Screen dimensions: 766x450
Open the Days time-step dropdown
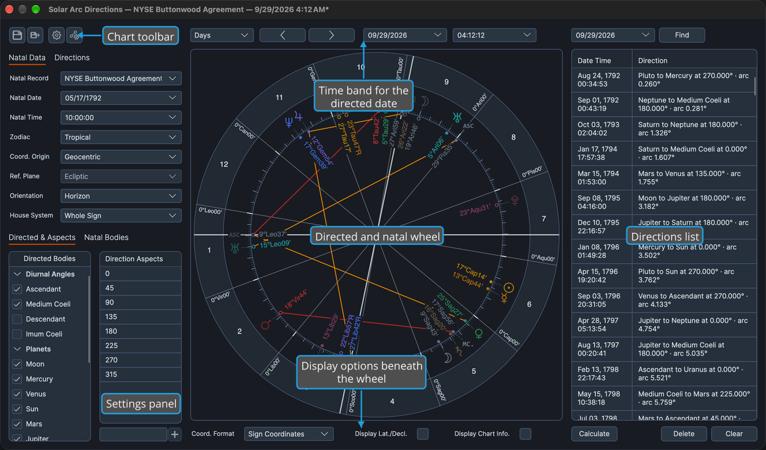[222, 35]
